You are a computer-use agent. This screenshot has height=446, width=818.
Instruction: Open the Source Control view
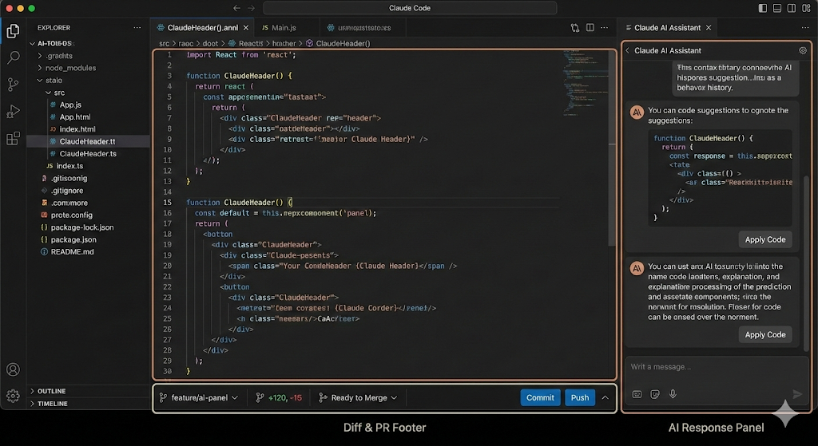pyautogui.click(x=13, y=85)
